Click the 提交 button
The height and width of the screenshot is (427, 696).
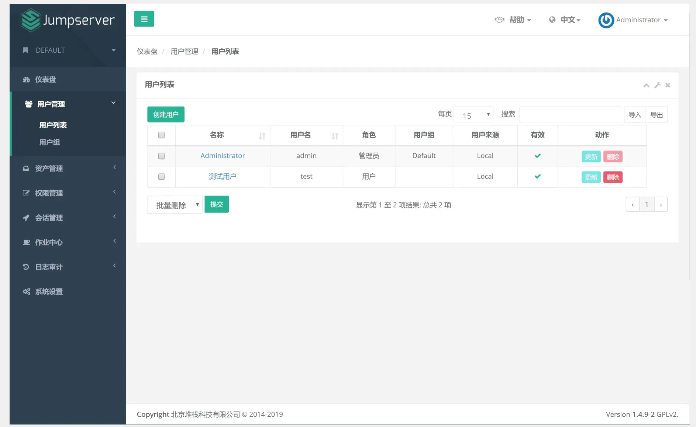217,204
